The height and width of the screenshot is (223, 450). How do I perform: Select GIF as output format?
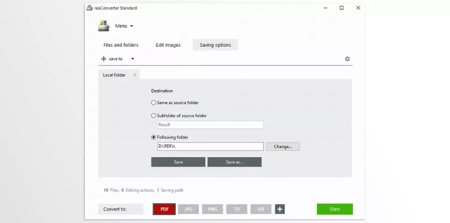(261, 209)
